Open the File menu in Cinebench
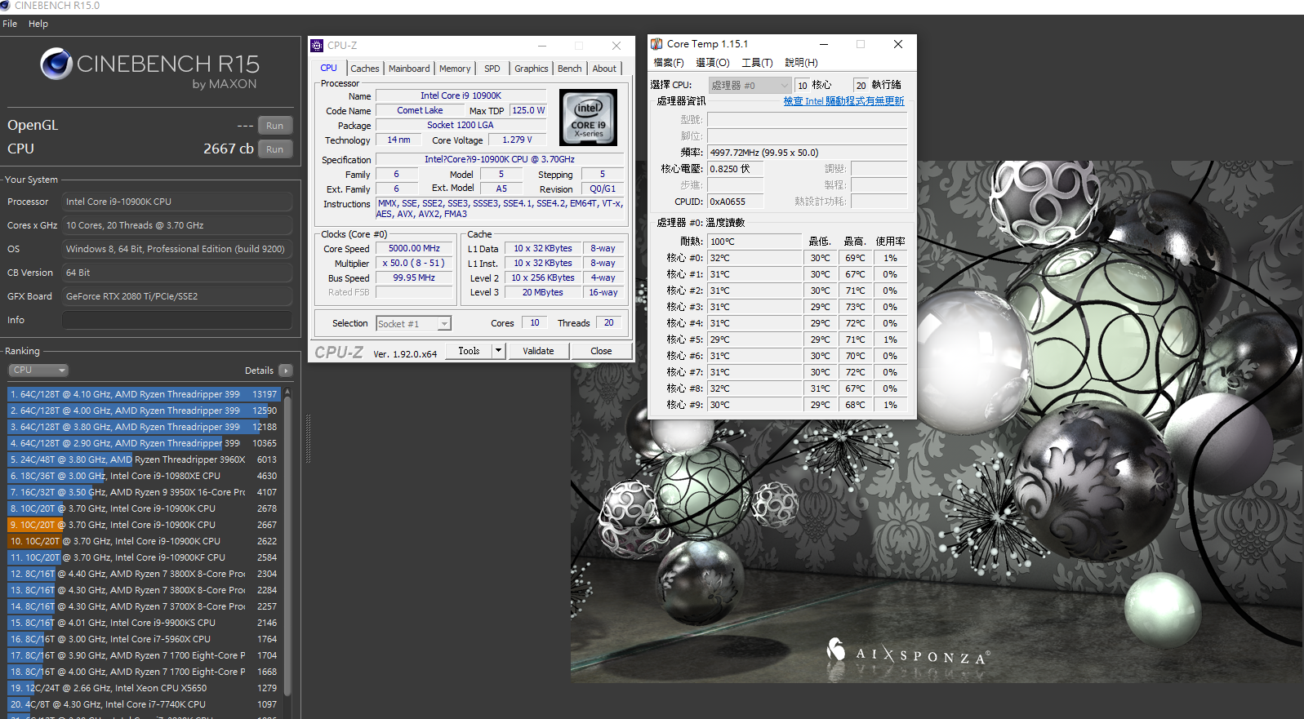 click(10, 24)
